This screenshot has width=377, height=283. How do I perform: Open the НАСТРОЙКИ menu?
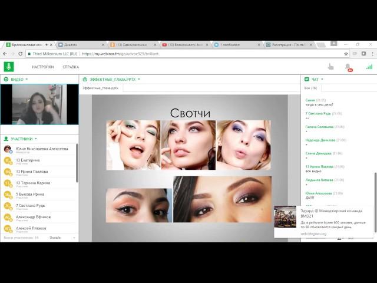[x=43, y=67]
